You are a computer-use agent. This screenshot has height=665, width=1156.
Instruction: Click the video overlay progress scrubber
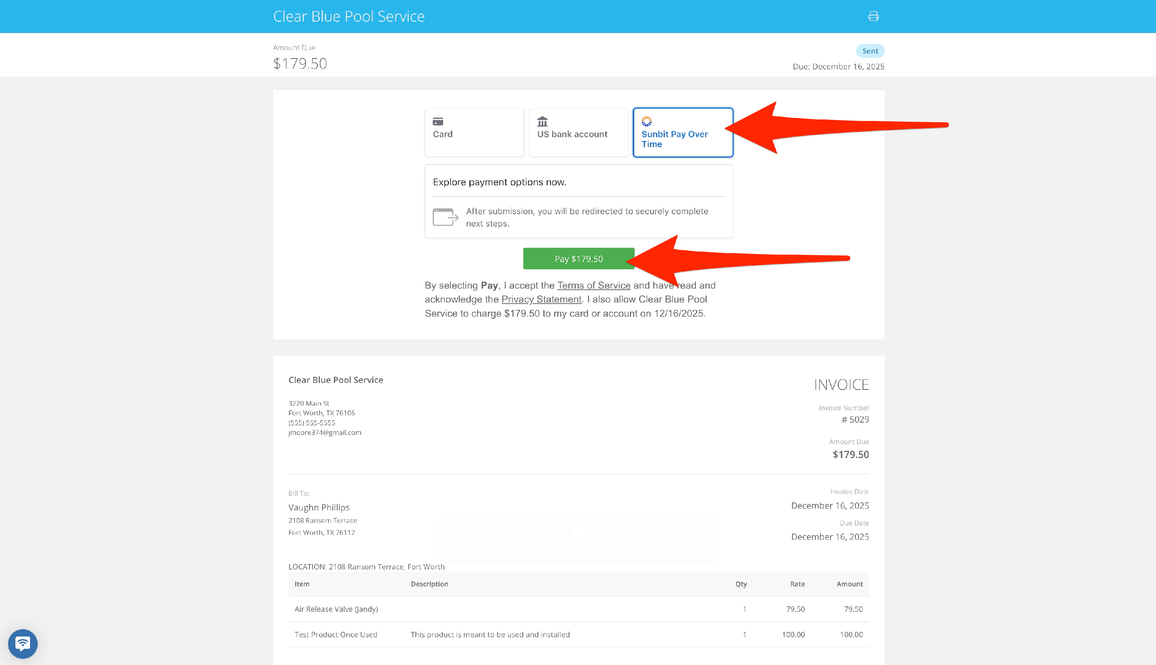644,553
